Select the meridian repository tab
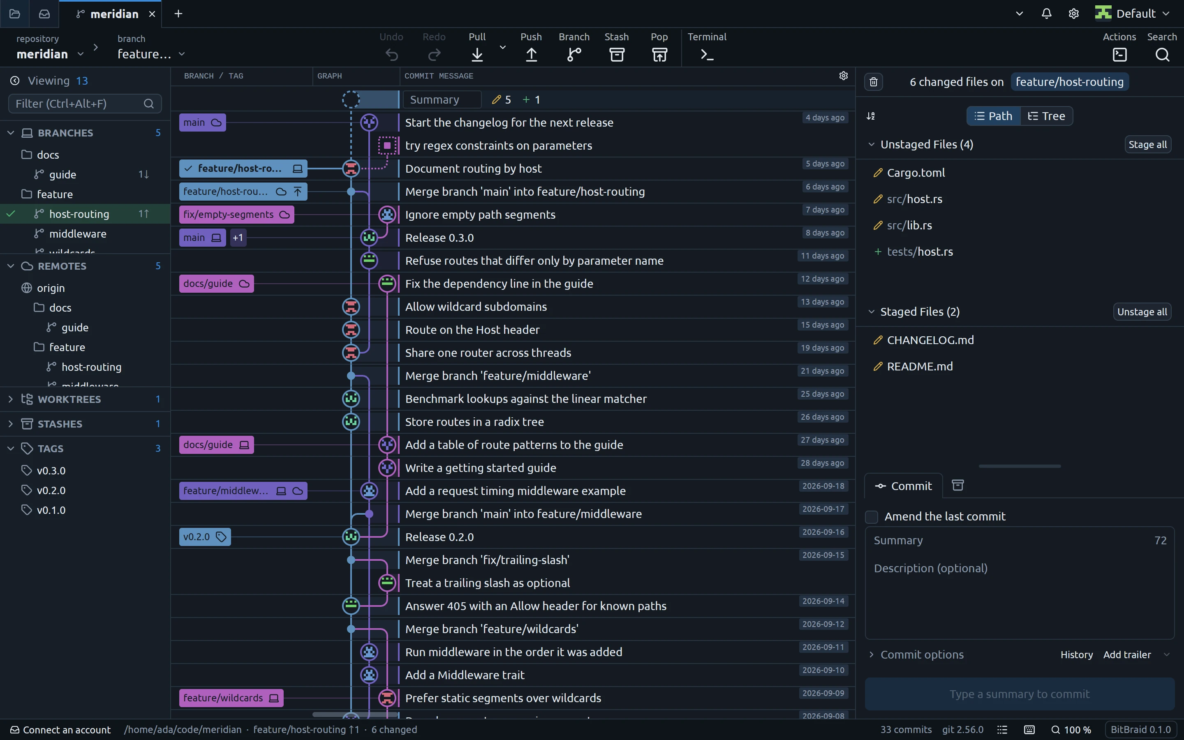Viewport: 1184px width, 740px height. [110, 14]
